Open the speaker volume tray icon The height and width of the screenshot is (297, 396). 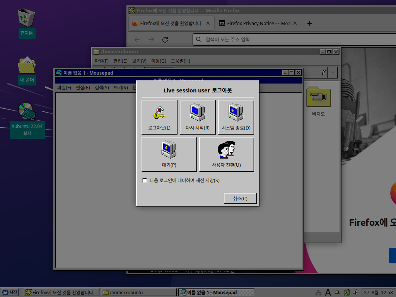coord(356,292)
